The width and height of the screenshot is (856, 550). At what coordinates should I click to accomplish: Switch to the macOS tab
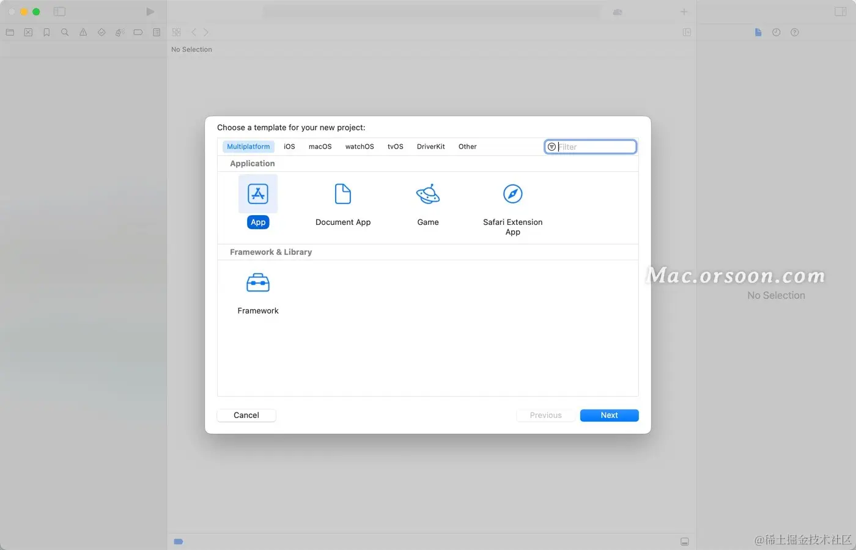coord(320,147)
